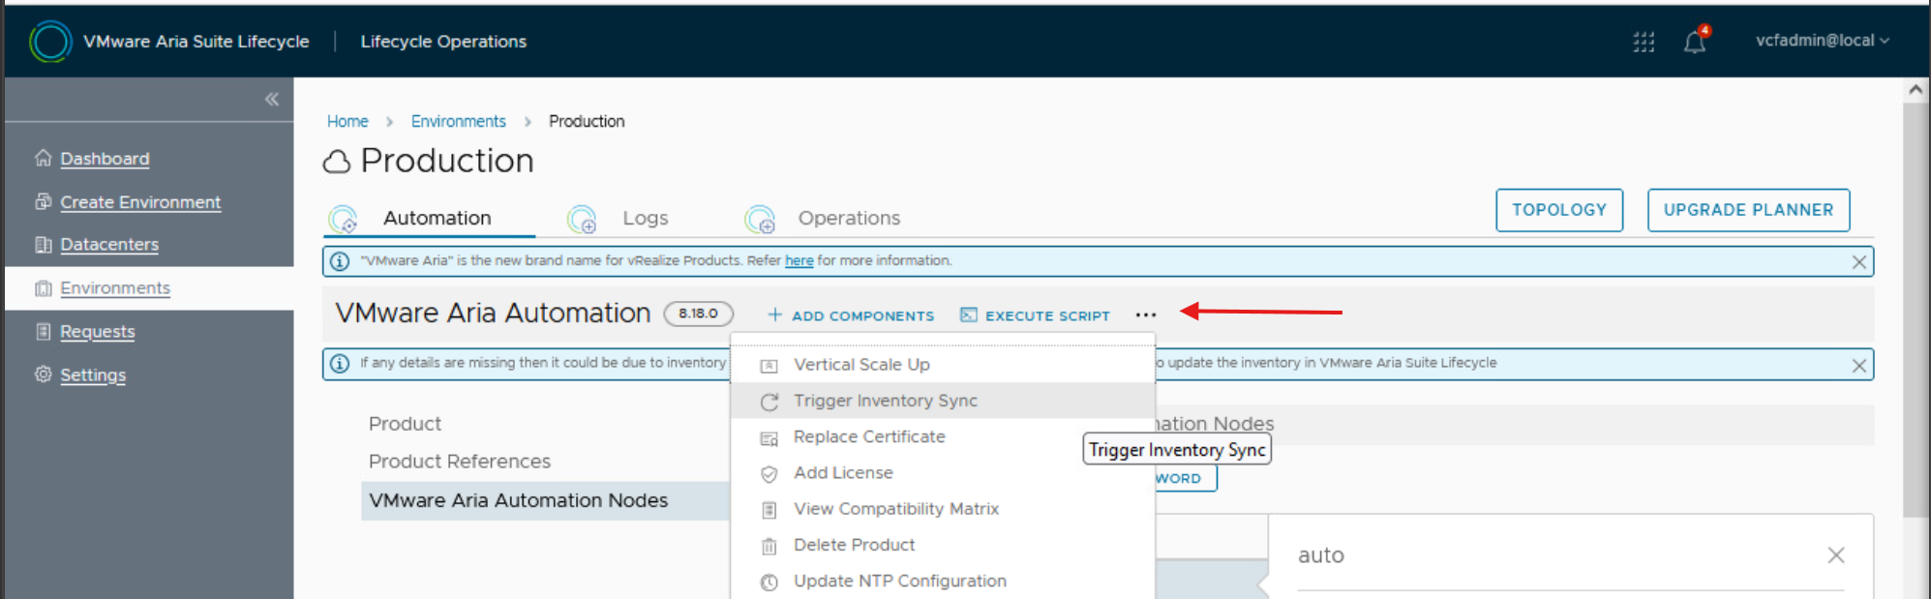Close the auto panel with X

pos(1835,555)
